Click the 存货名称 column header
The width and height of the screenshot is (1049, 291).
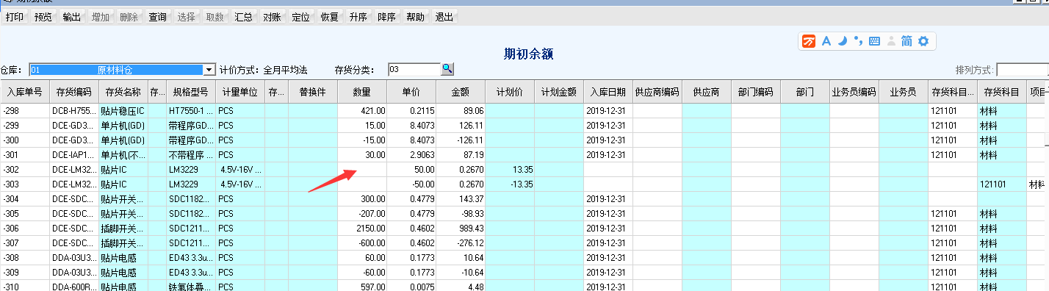tap(123, 92)
